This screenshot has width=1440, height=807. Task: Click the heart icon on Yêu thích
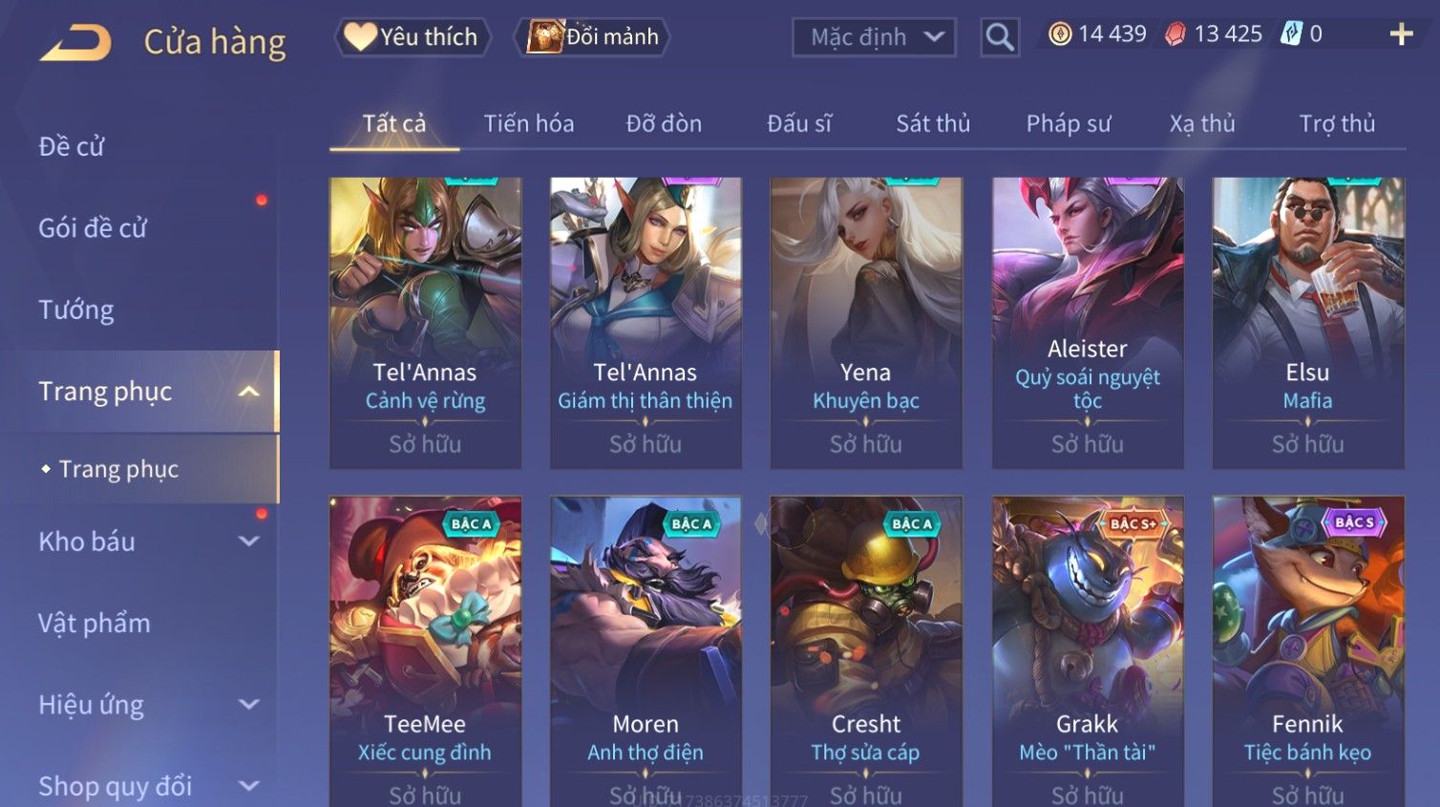pyautogui.click(x=360, y=36)
